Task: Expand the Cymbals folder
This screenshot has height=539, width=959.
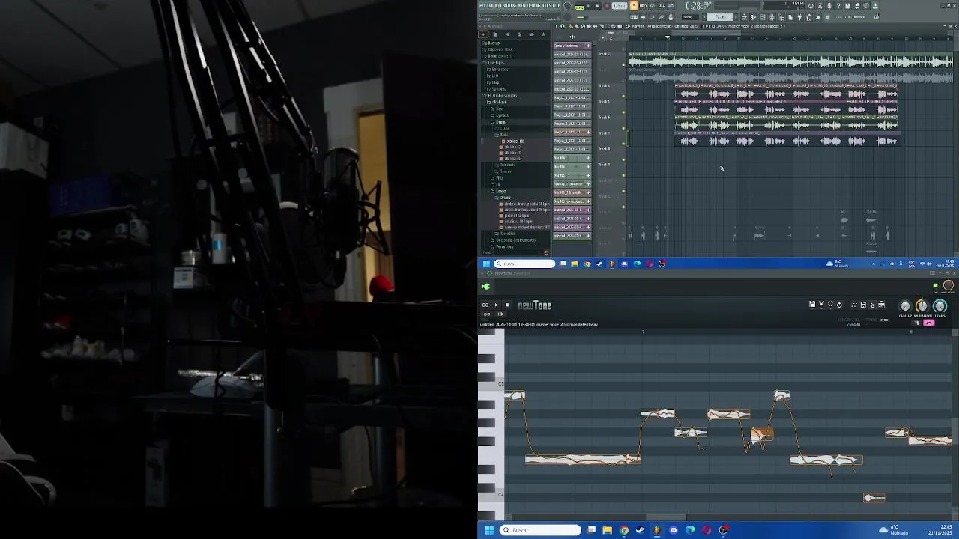Action: [x=502, y=115]
